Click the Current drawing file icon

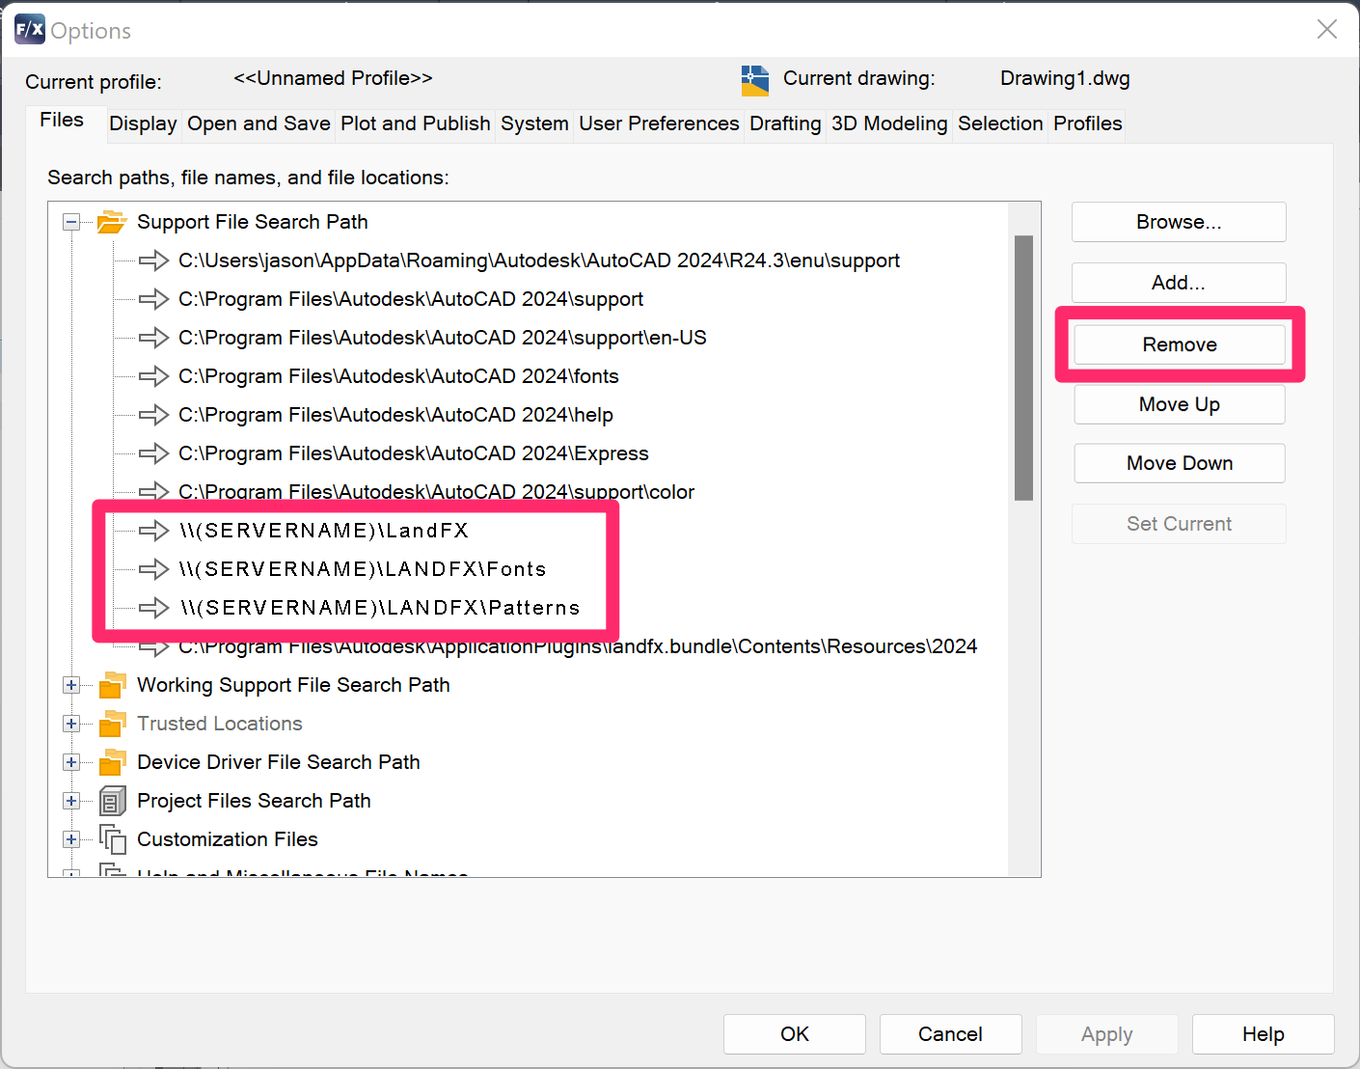(755, 80)
